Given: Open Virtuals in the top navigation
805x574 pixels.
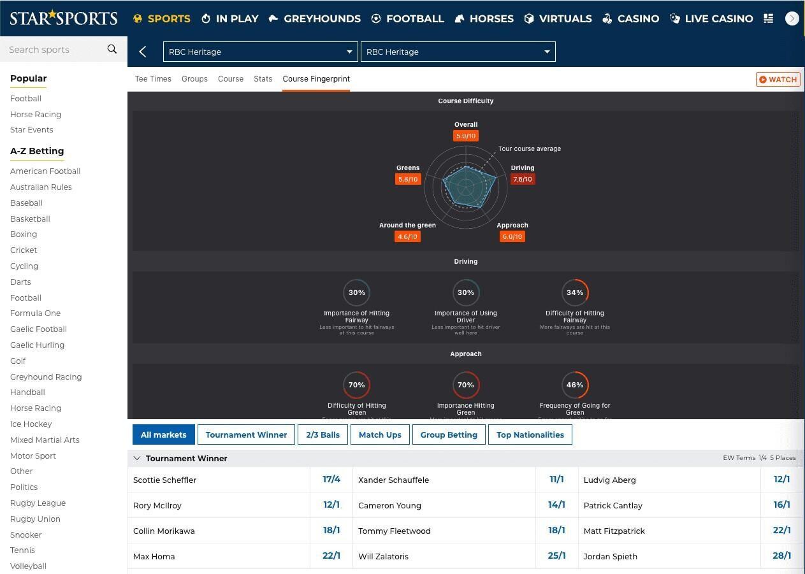Looking at the screenshot, I should tap(558, 18).
